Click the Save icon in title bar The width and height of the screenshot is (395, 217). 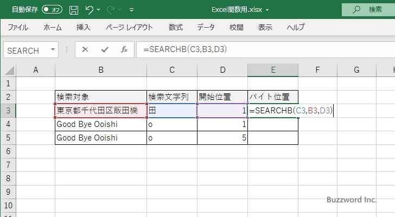(x=74, y=10)
